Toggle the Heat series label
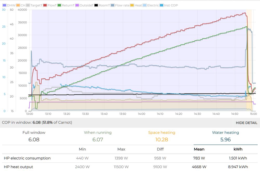Viewport: 260px width, 171px height. coord(138,5)
